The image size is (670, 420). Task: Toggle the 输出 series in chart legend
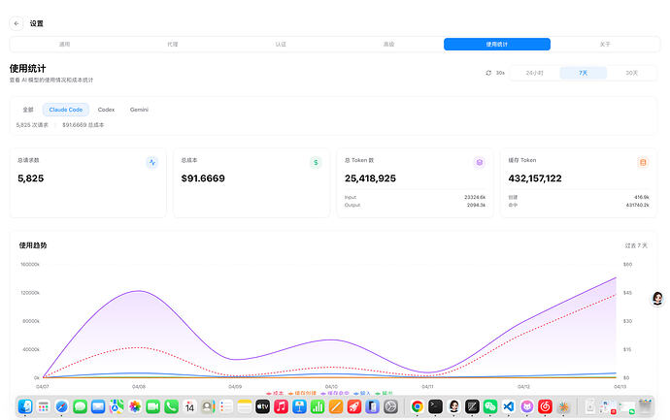coord(384,393)
